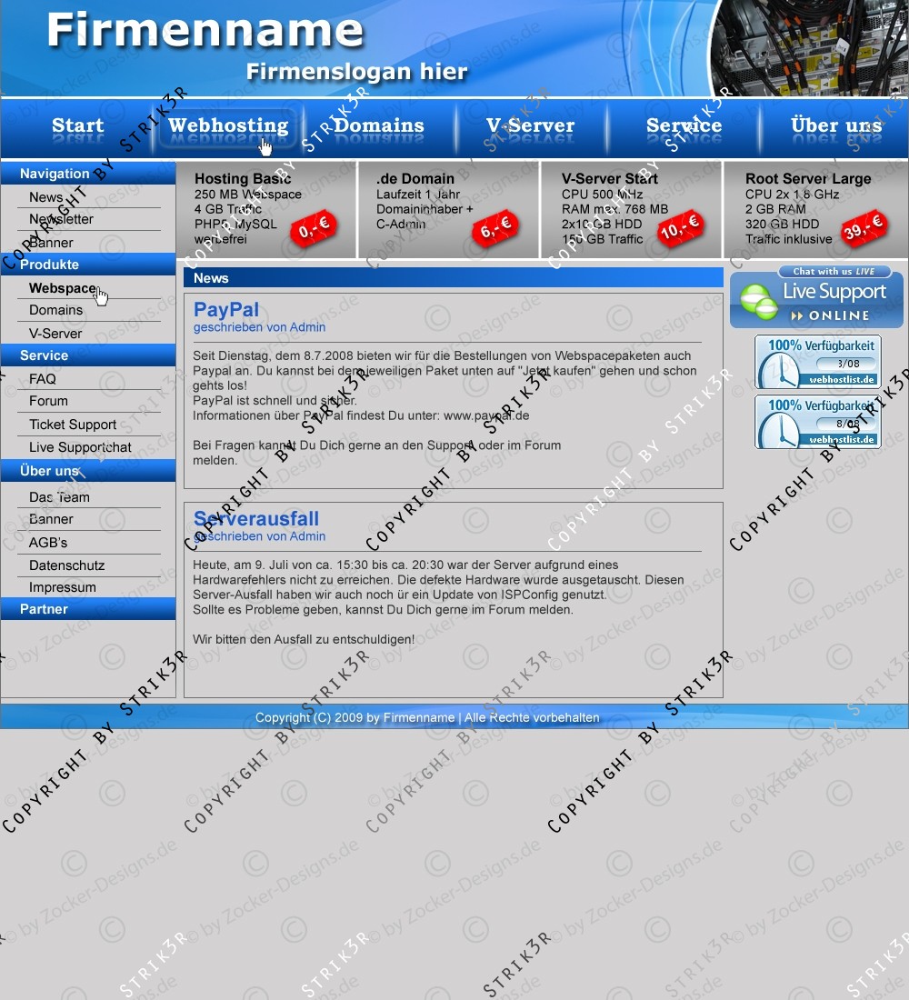Open the 3/08 Verfügbarkeit availability badge

click(x=817, y=361)
